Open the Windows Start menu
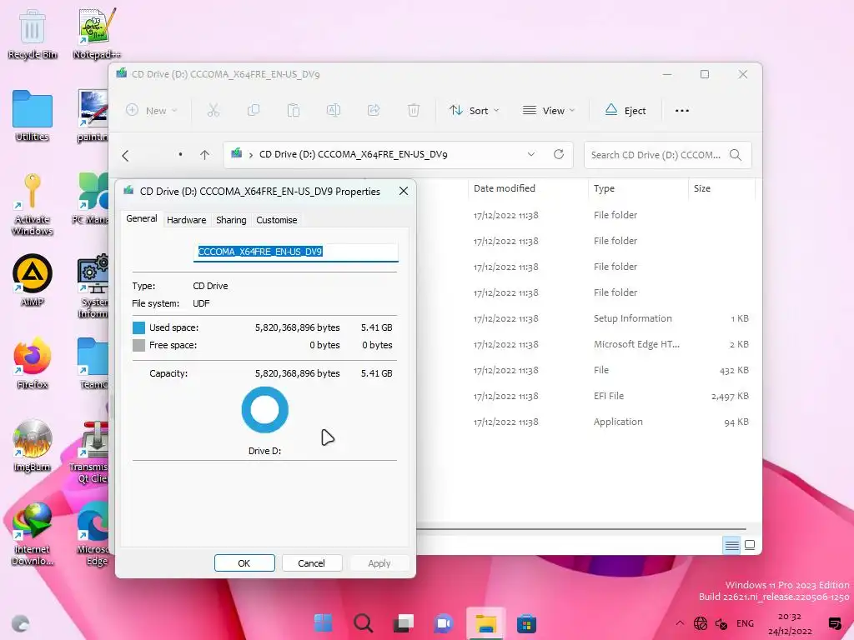This screenshot has height=640, width=854. click(323, 623)
